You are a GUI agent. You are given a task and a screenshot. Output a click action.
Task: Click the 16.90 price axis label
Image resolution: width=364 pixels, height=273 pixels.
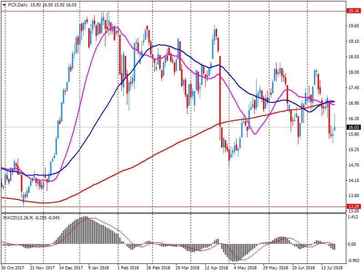[x=354, y=103]
